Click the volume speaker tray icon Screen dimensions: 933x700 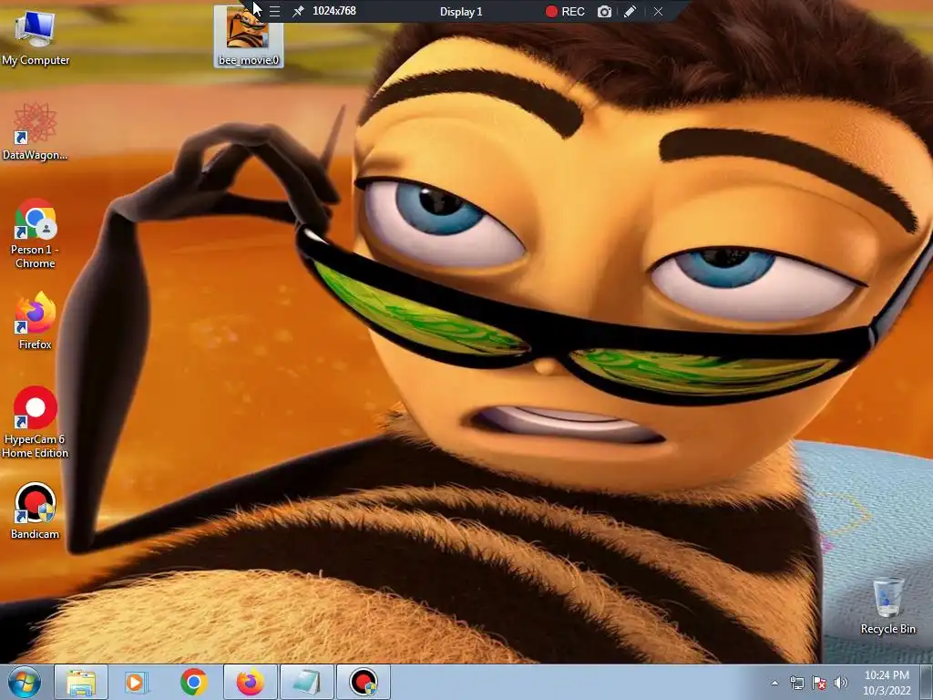coord(841,683)
